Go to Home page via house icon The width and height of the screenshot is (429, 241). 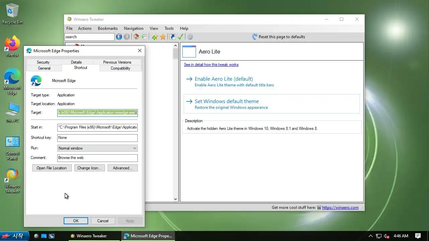pyautogui.click(x=136, y=37)
